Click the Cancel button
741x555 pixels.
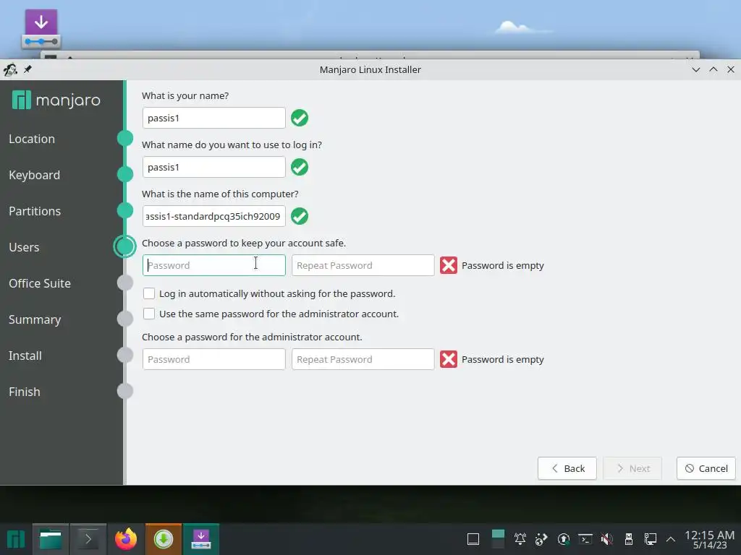click(x=706, y=468)
